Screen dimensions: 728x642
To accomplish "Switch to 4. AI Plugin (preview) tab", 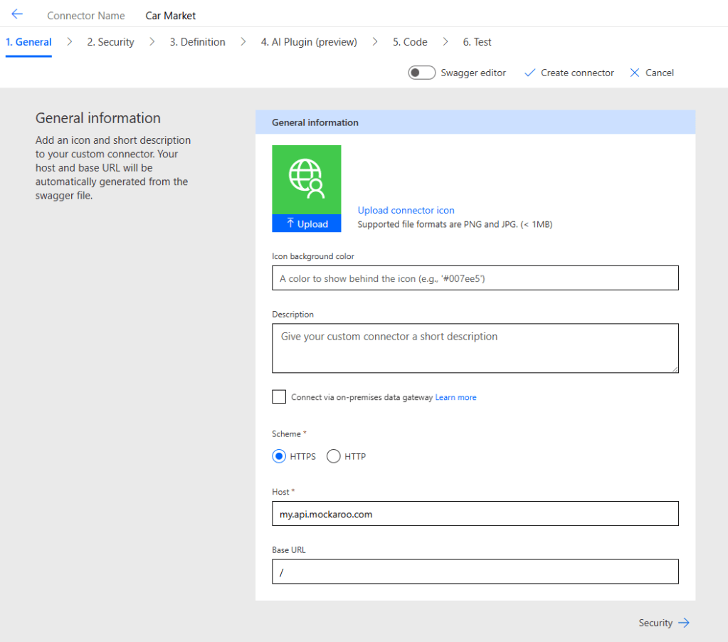I will 309,42.
